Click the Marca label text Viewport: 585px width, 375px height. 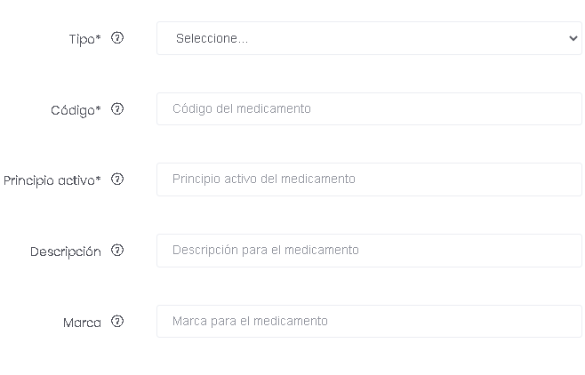click(x=82, y=323)
